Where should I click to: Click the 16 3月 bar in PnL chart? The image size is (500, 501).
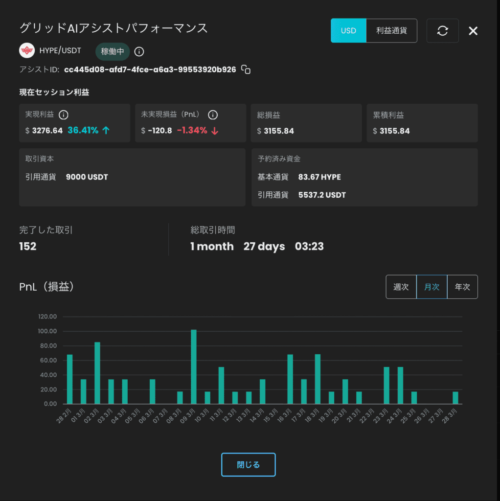[x=290, y=379]
